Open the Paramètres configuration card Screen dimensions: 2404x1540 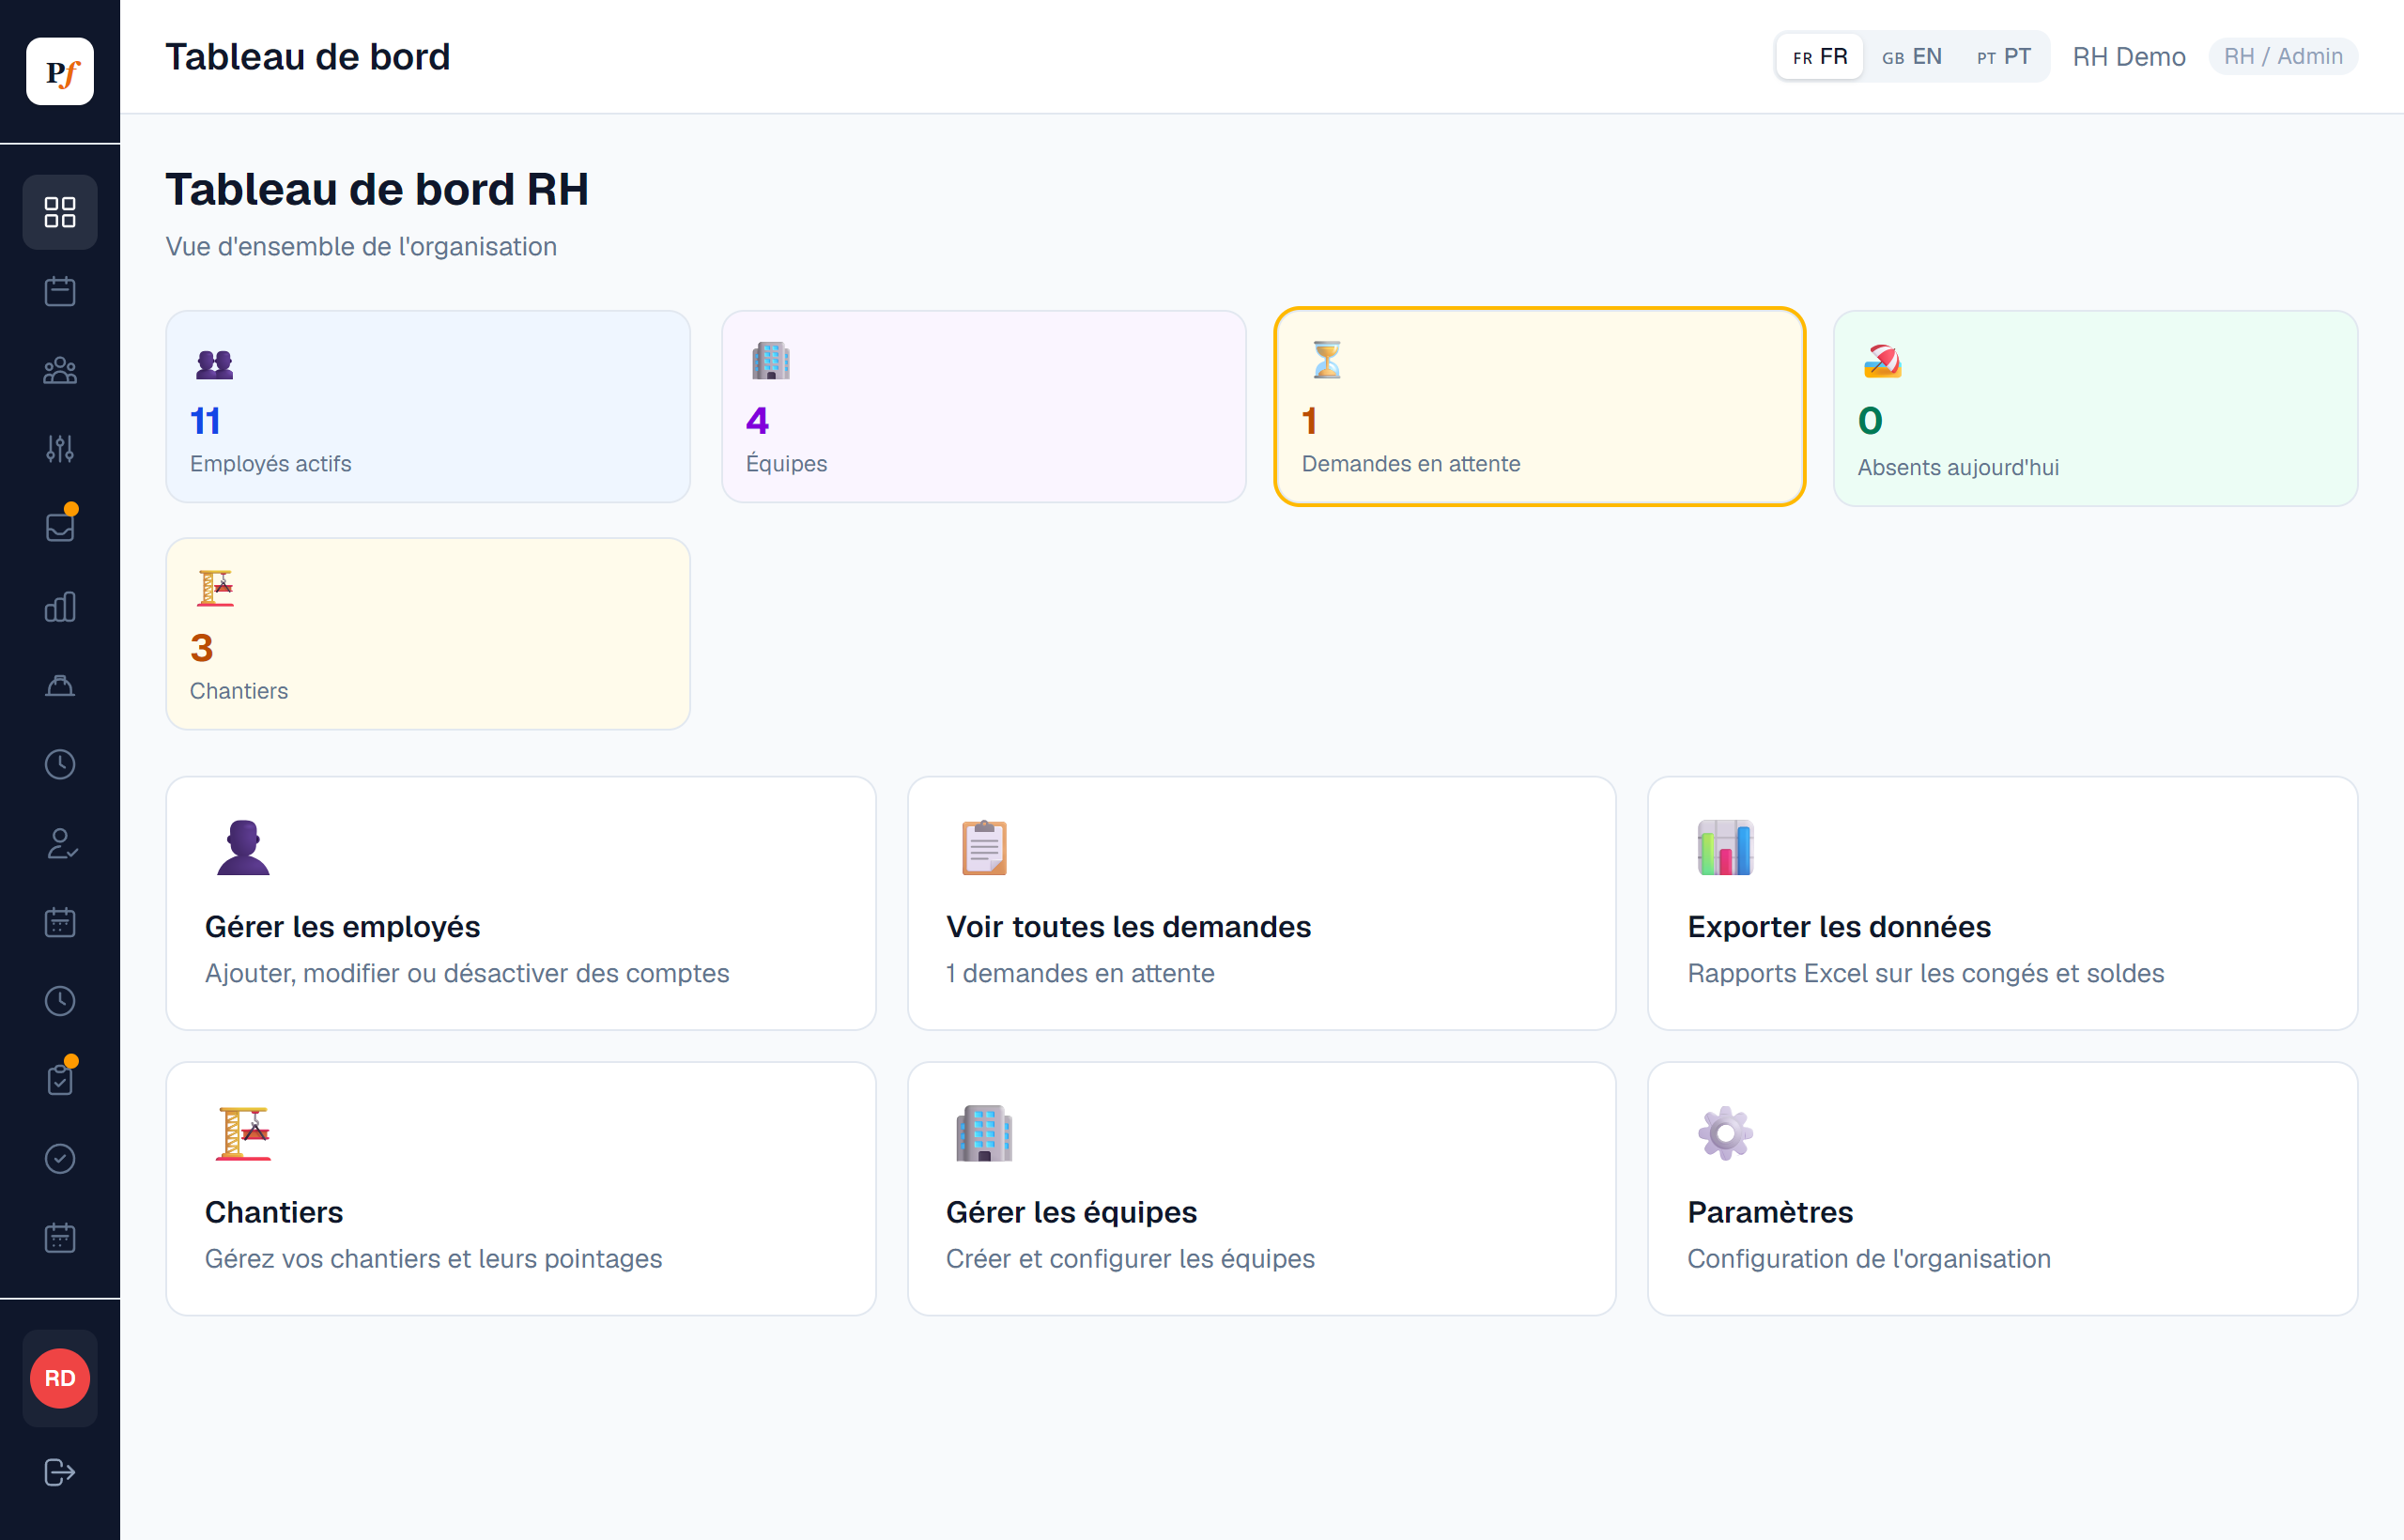tap(2003, 1189)
